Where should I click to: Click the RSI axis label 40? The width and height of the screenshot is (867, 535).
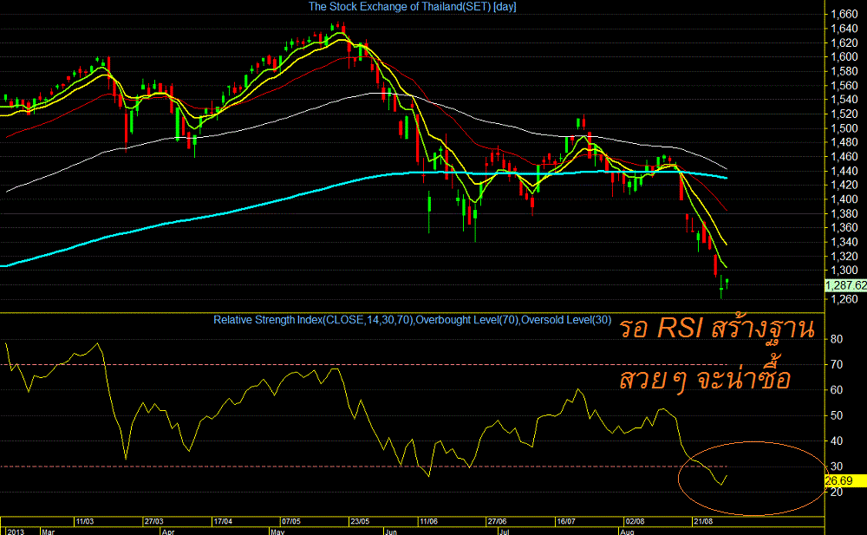(837, 441)
